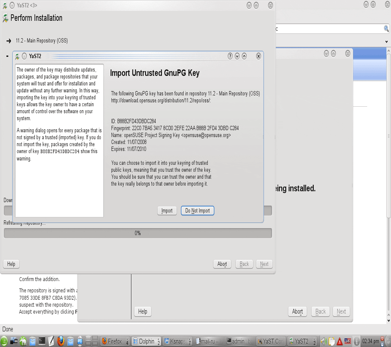The width and height of the screenshot is (391, 347).
Task: Click the key ID B88B2FD43DBDC284 line
Action: coord(133,121)
